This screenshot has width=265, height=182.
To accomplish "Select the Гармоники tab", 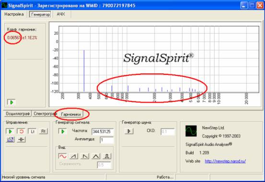I will coord(71,114).
